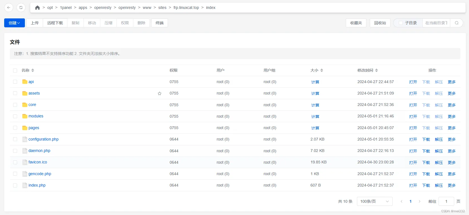Click the search magnifier icon

(x=456, y=23)
